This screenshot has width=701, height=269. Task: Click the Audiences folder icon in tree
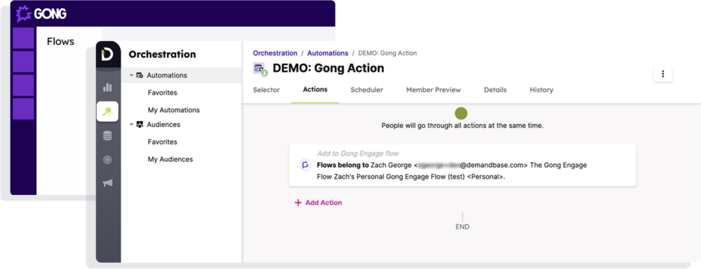tap(140, 125)
